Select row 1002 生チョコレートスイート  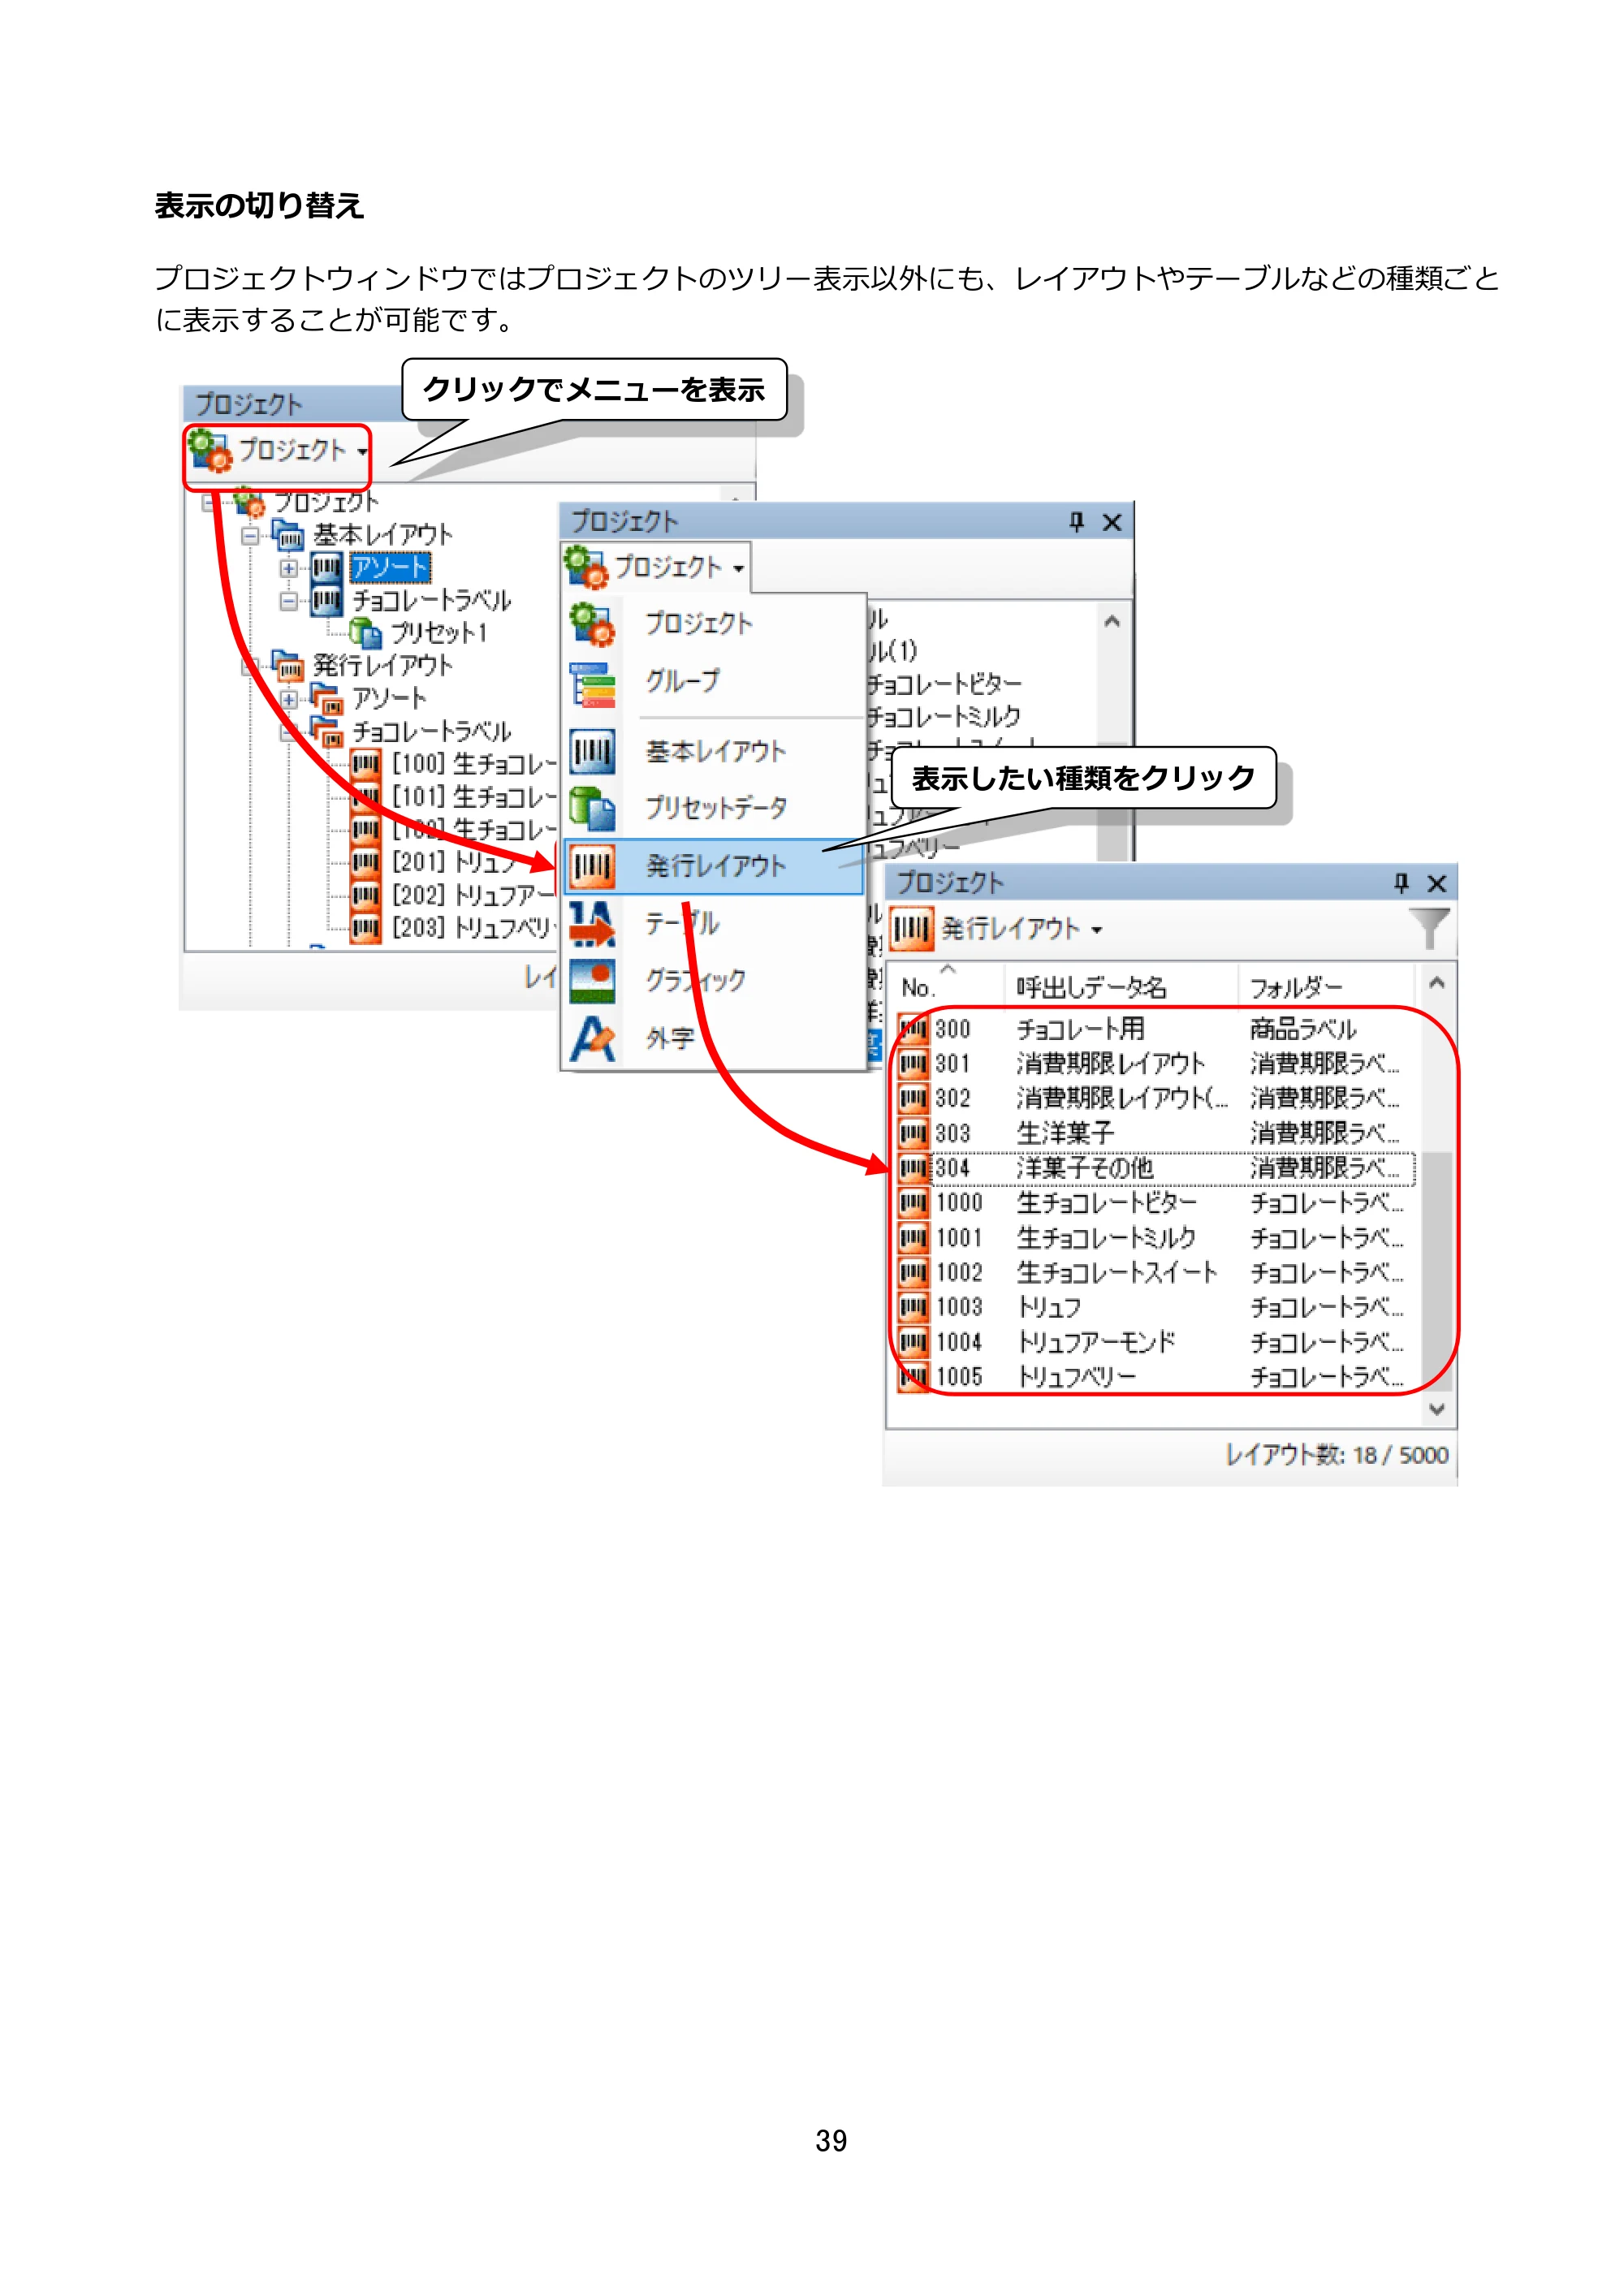point(1155,1273)
